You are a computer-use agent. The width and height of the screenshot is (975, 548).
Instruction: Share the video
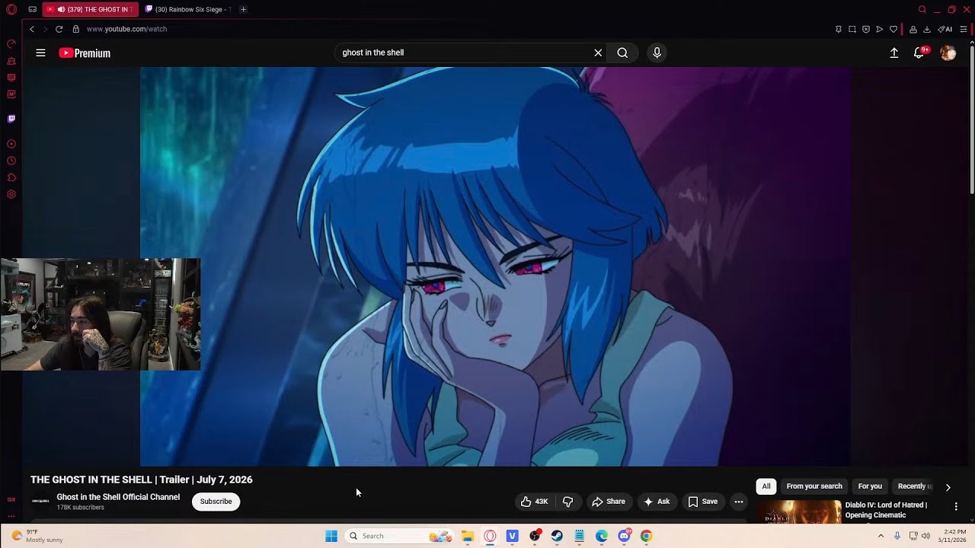[609, 502]
